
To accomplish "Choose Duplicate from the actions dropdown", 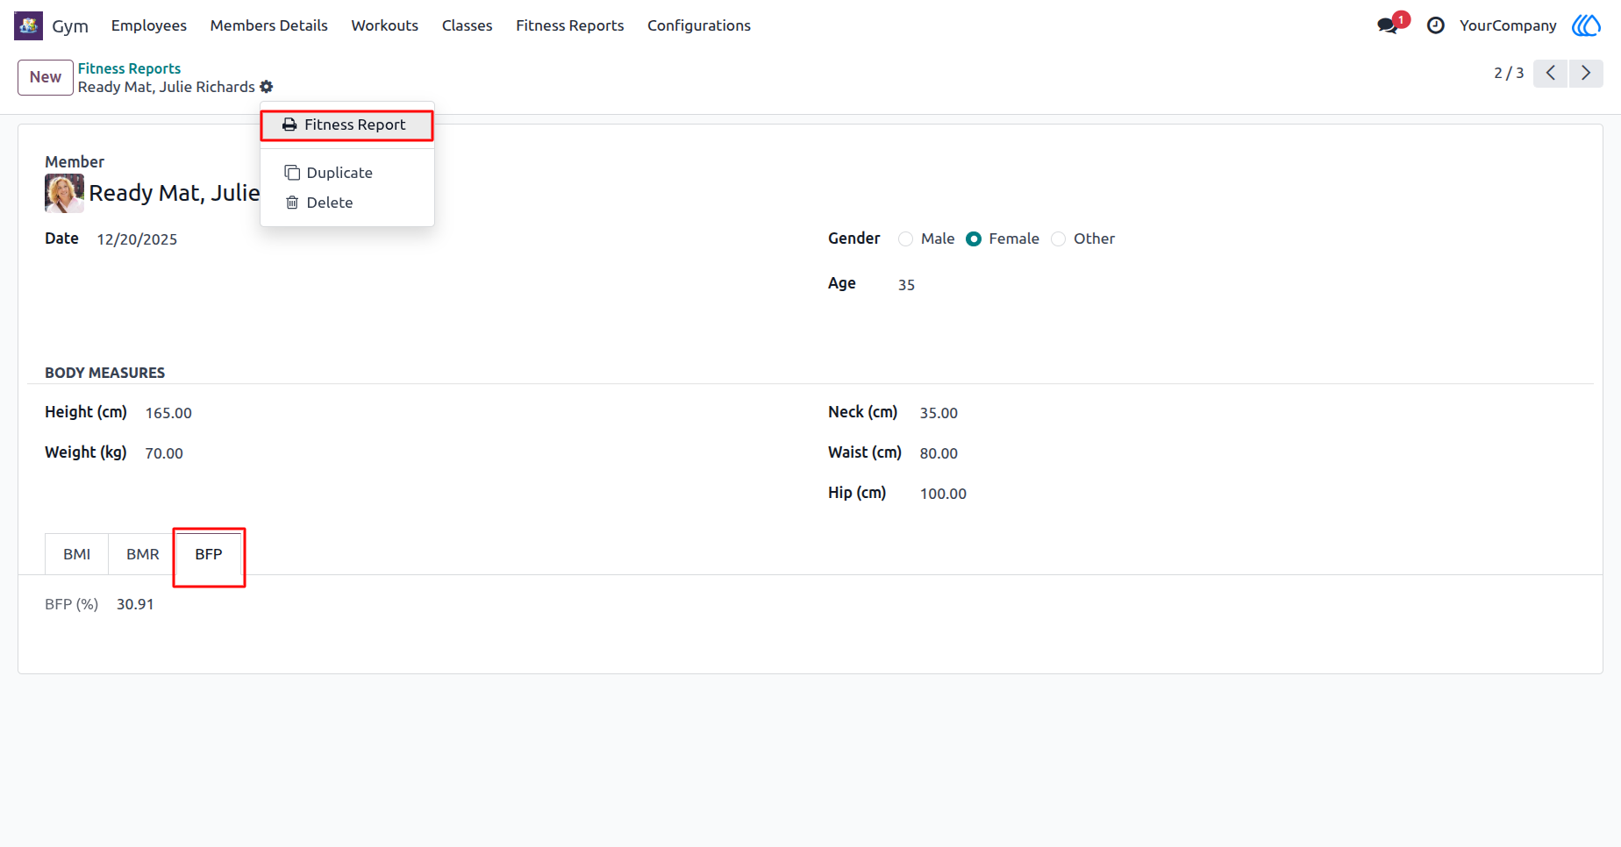I will pos(347,173).
